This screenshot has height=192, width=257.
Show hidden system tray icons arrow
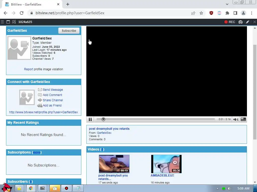click(x=217, y=188)
